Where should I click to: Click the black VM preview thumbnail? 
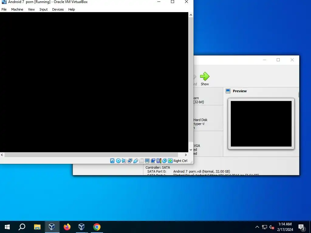(x=261, y=124)
